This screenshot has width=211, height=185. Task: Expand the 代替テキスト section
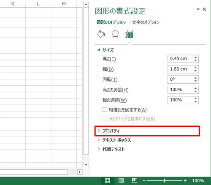(x=111, y=149)
